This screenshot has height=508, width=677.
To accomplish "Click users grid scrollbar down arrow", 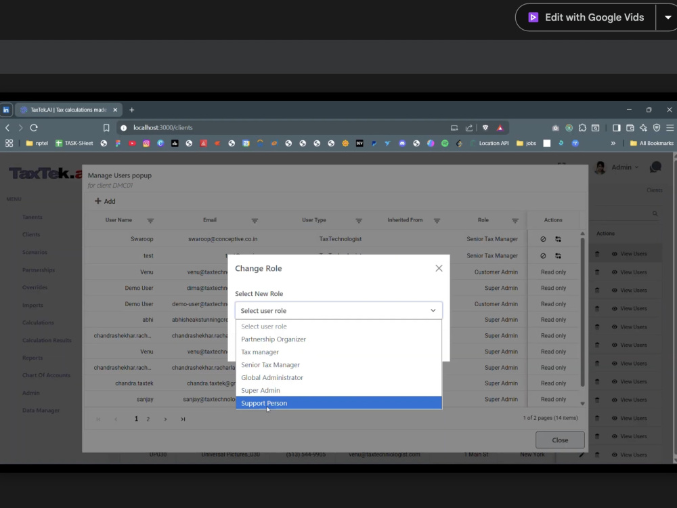I will pyautogui.click(x=582, y=404).
